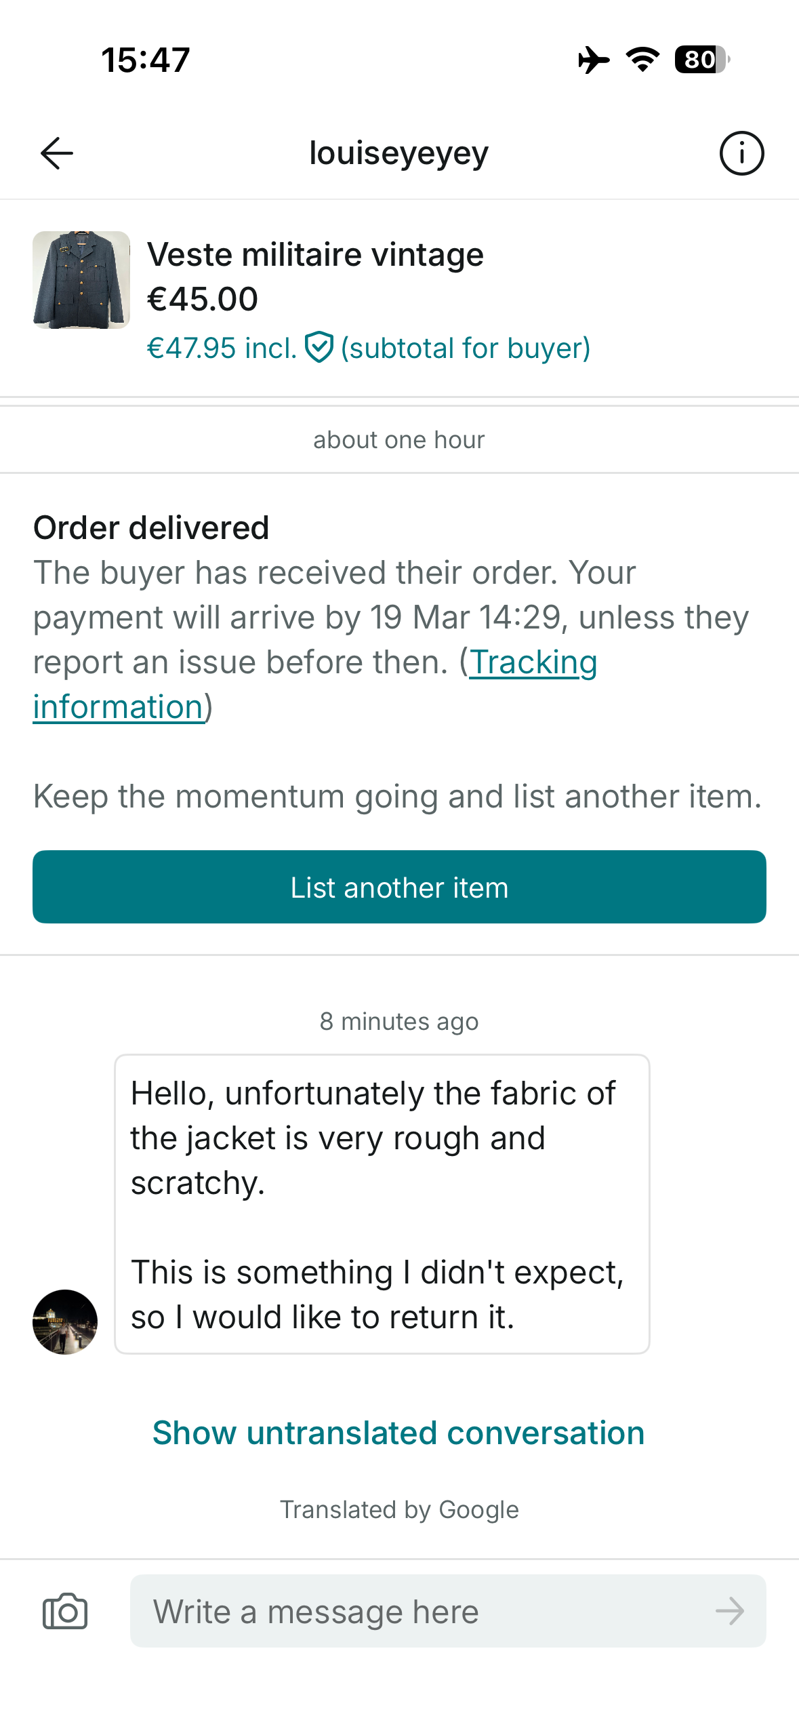Open the buyer's profile avatar
Screen dimensions: 799x1733
[65, 1321]
